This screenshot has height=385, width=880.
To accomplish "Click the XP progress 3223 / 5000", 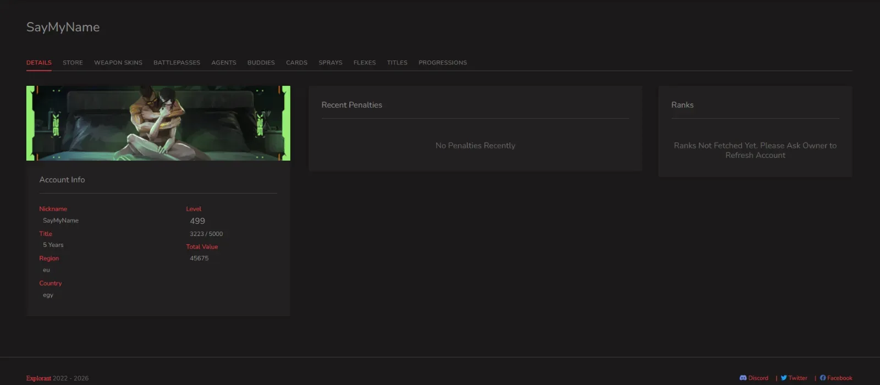I will [206, 234].
